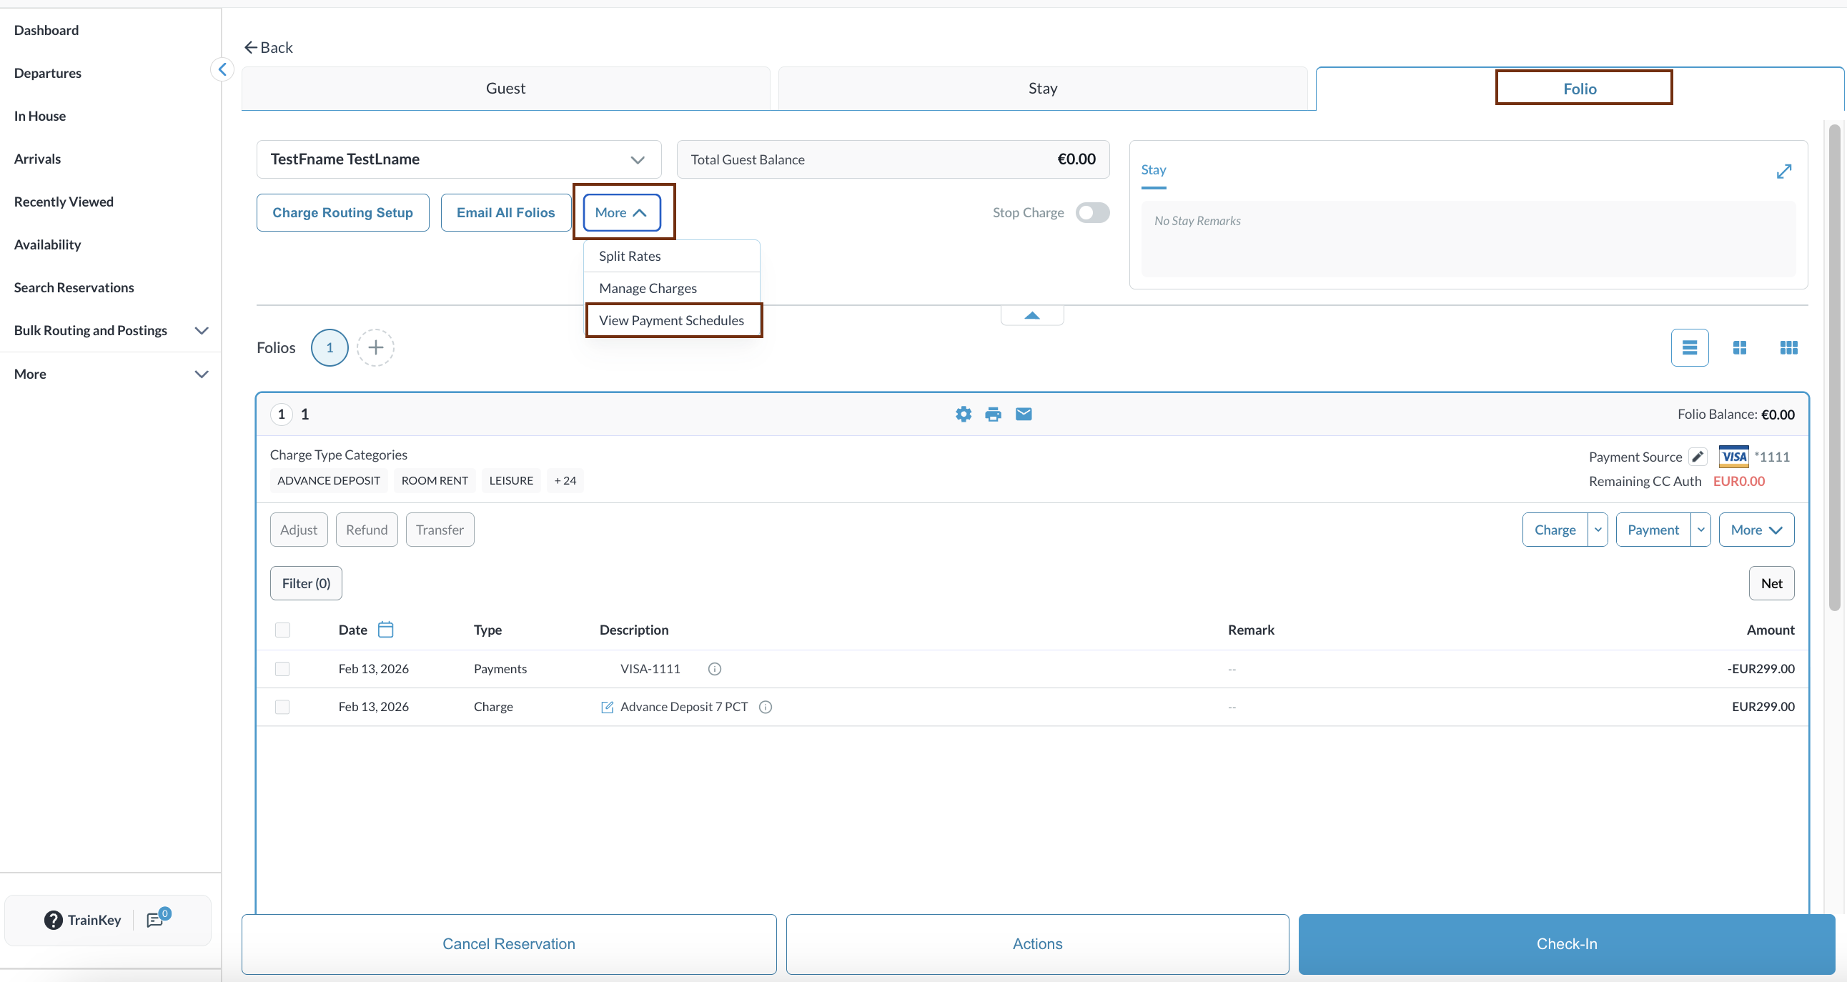Check the Advance Deposit charge row checkbox

tap(282, 707)
